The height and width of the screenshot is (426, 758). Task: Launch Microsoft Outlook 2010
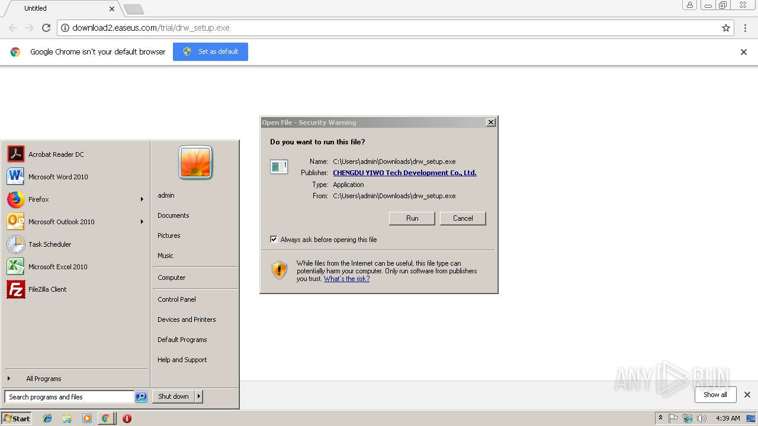[x=75, y=222]
